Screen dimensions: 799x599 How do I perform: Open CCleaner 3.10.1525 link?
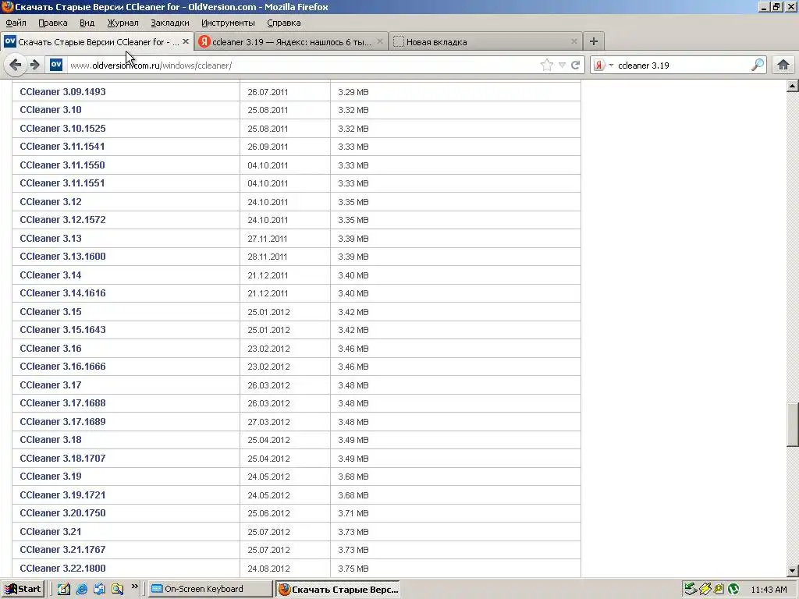[x=62, y=129]
